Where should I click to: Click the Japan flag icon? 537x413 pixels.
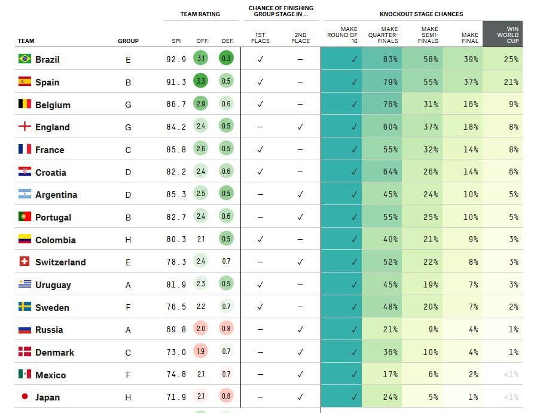tap(25, 396)
